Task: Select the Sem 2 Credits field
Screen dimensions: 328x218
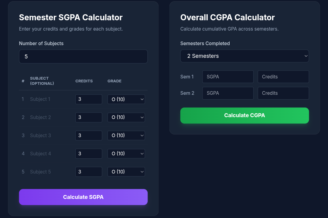Action: coord(283,93)
